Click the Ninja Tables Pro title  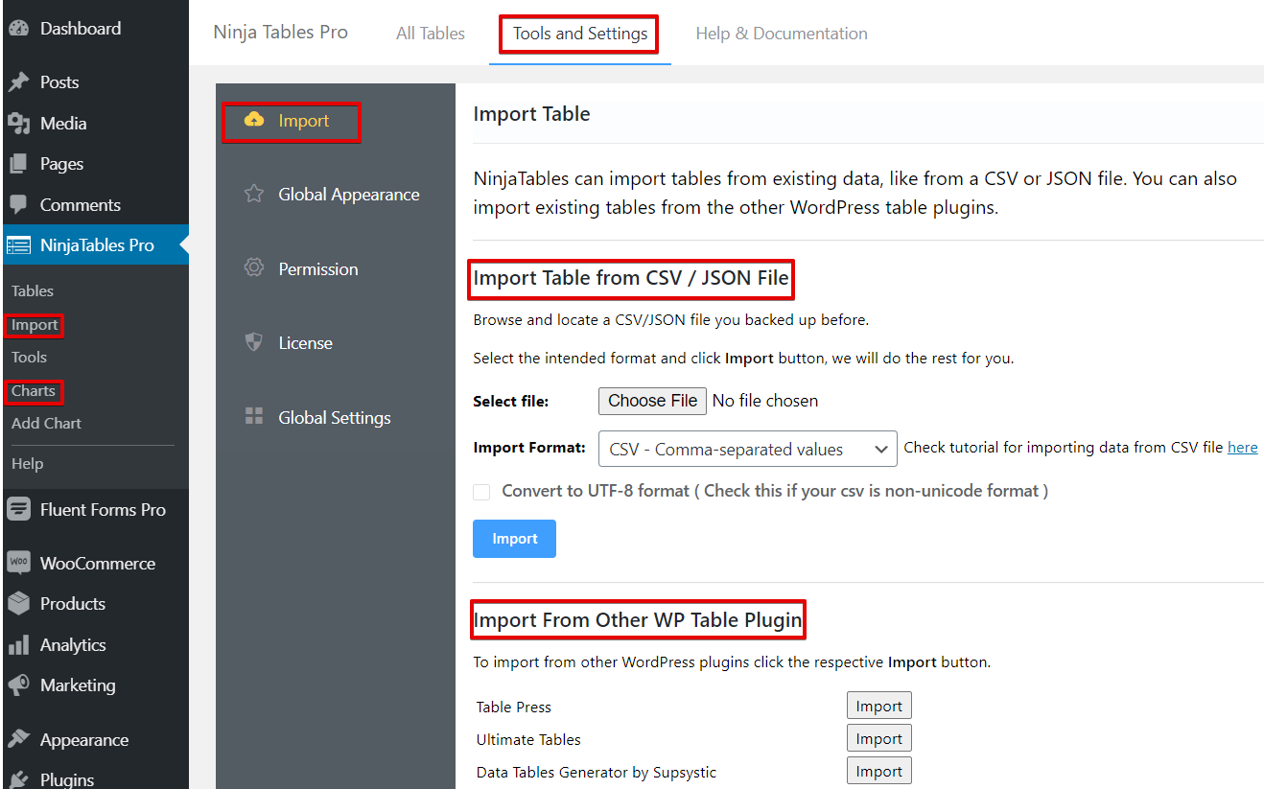280,33
